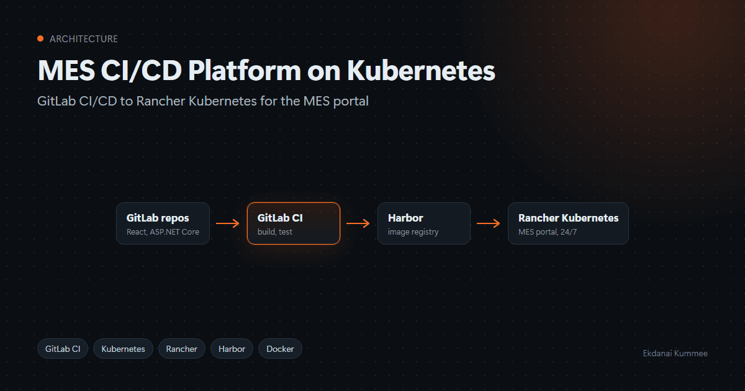
Task: Click the Rancher Kubernetes node
Action: pos(568,223)
